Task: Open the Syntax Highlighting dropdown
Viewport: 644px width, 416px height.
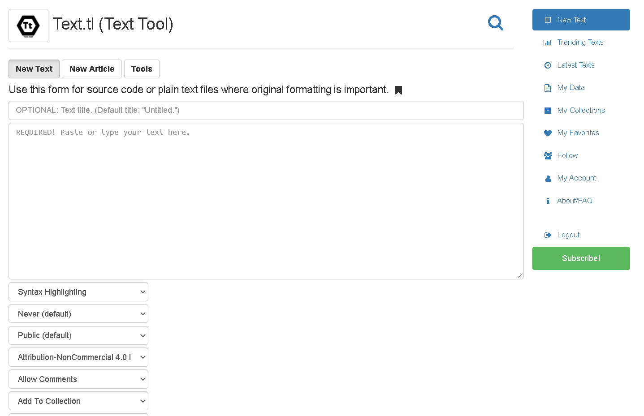Action: pos(78,292)
